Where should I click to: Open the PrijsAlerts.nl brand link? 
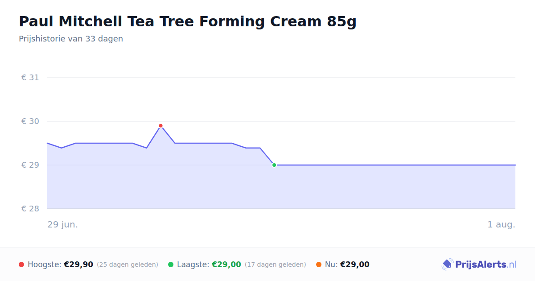[x=479, y=264]
